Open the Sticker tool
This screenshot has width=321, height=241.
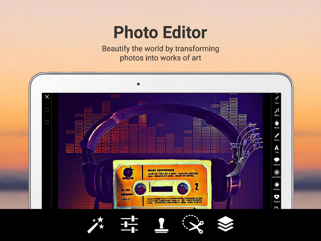point(277,186)
